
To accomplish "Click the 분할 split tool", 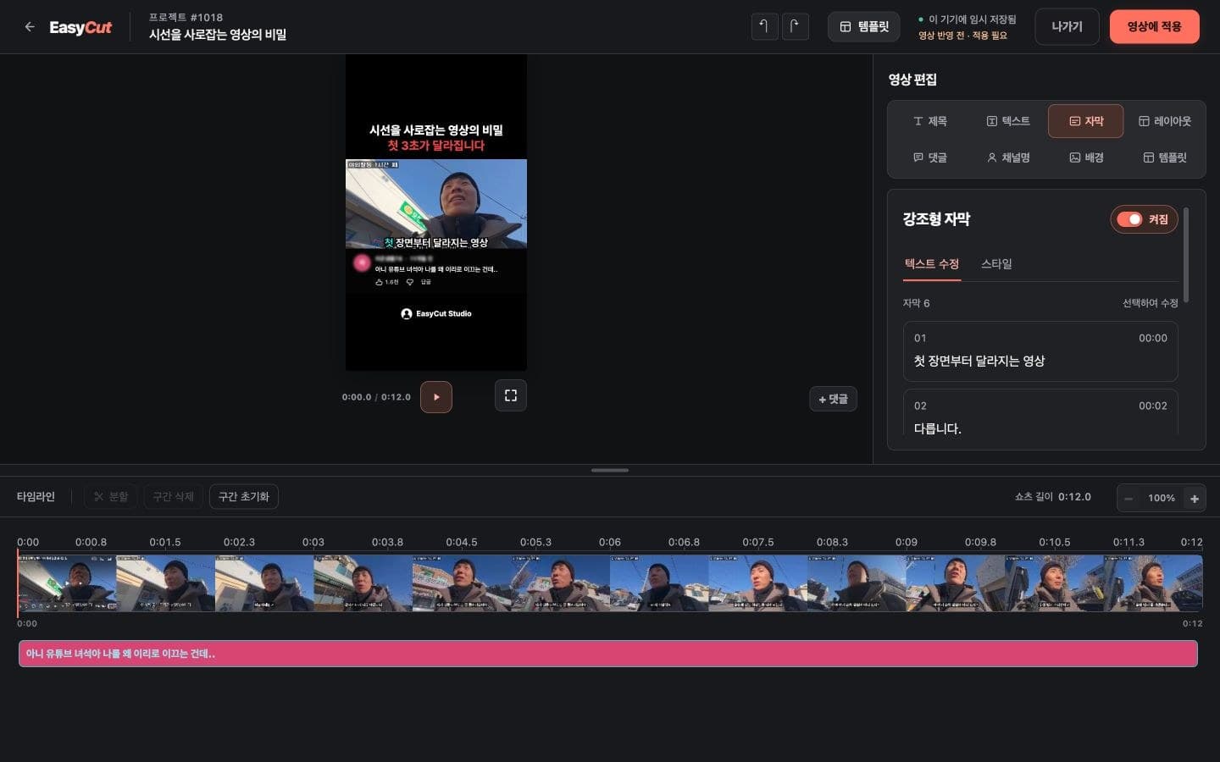I will [111, 497].
